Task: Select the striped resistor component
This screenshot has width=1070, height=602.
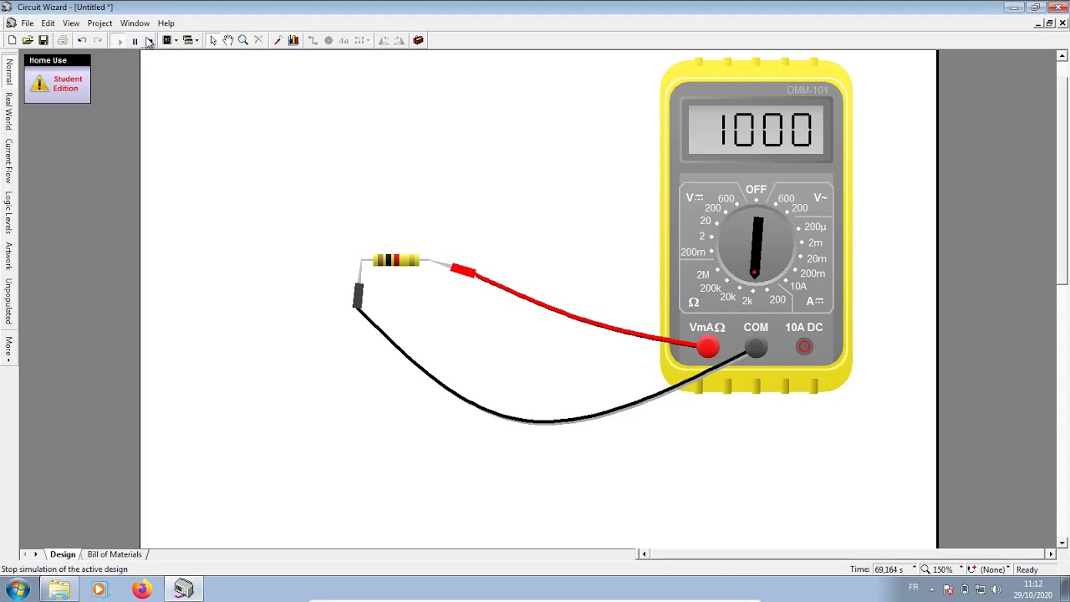Action: 395,261
